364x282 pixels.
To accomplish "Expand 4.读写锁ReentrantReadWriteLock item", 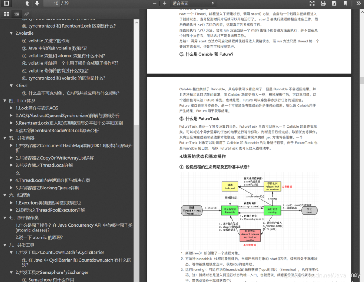I will (11, 131).
